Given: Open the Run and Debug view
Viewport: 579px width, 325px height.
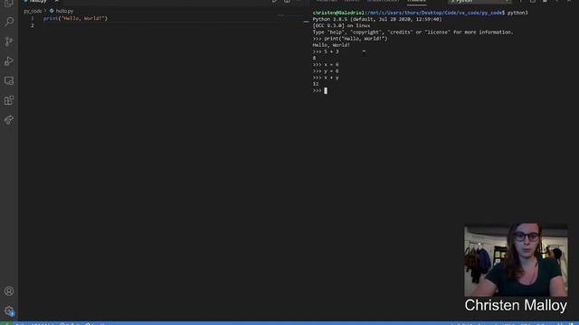Looking at the screenshot, I should click(x=9, y=60).
